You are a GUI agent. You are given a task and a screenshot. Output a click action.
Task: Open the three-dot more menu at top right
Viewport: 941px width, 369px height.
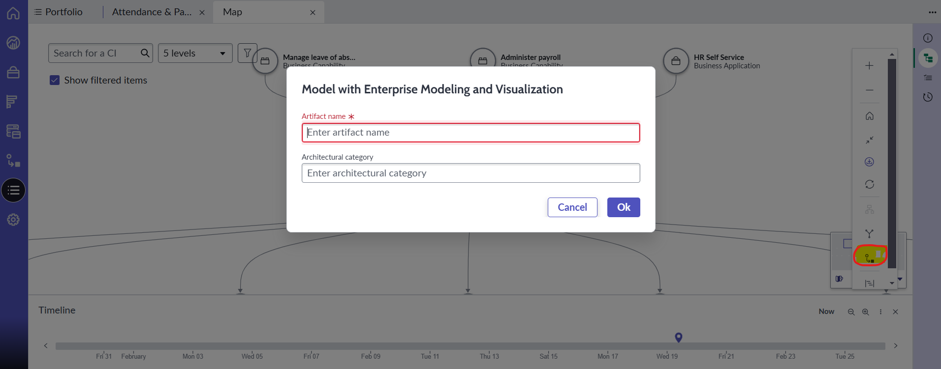(x=933, y=12)
